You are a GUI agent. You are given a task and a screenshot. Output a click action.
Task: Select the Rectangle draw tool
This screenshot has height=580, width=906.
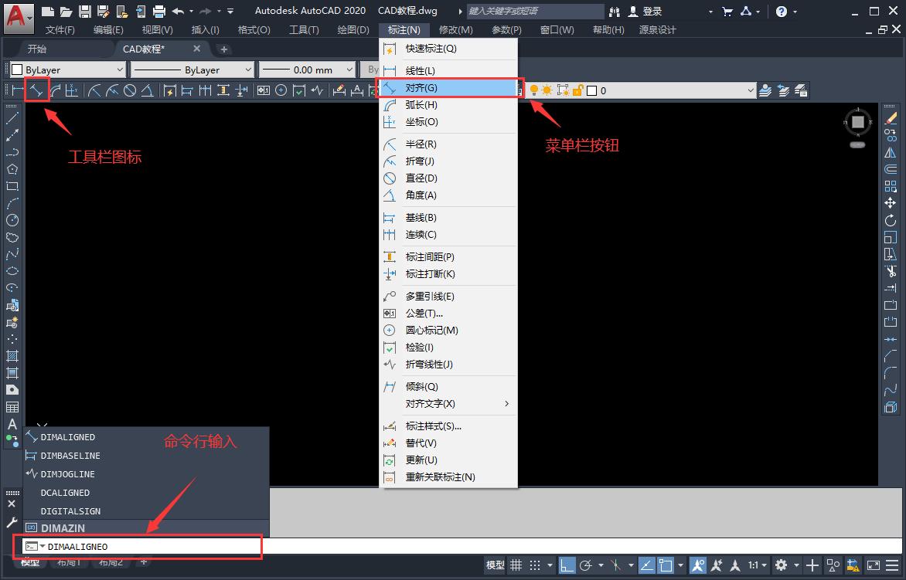[12, 186]
